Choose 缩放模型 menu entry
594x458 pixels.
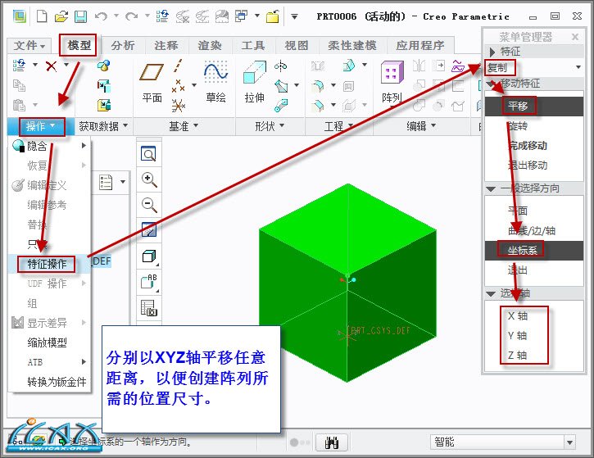point(48,342)
